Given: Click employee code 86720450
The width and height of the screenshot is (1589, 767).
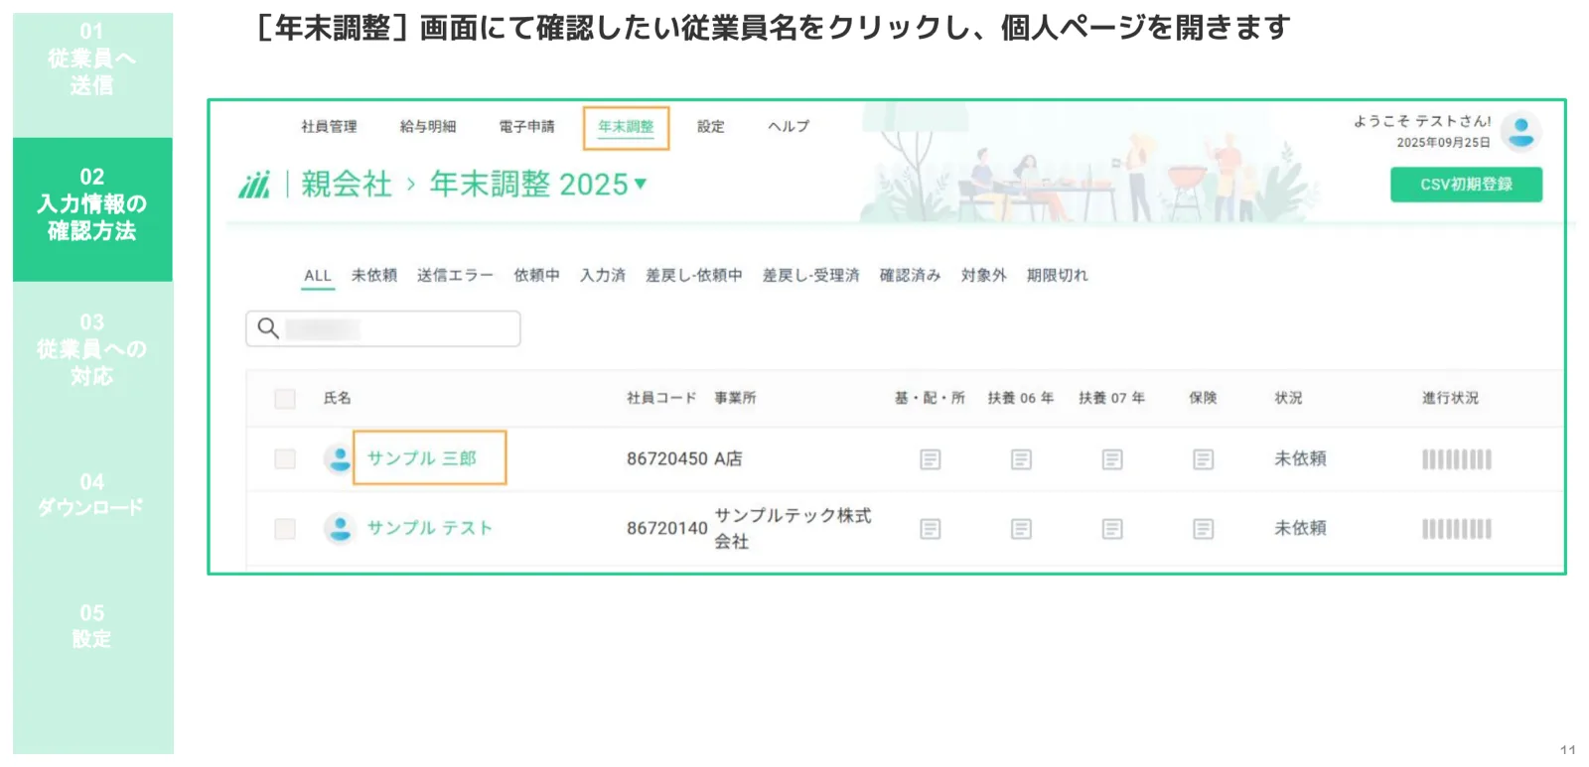Looking at the screenshot, I should [x=667, y=458].
